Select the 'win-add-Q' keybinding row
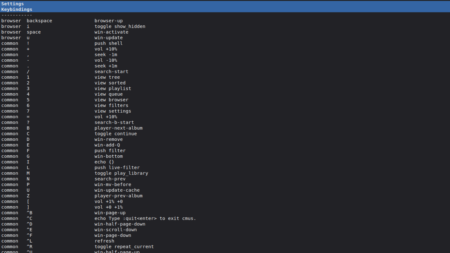Image resolution: width=450 pixels, height=253 pixels. coord(225,145)
